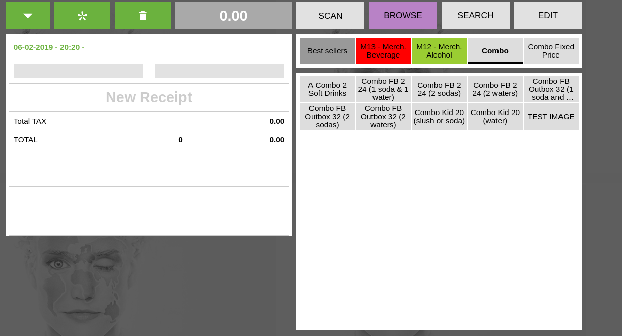This screenshot has width=622, height=336.
Task: Delete receipt with the trash icon
Action: (143, 16)
